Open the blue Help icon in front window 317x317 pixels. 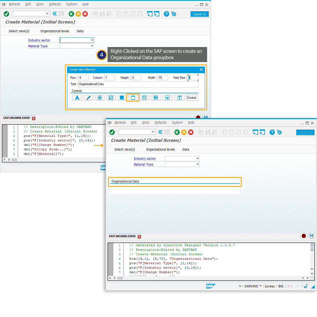click(x=272, y=132)
